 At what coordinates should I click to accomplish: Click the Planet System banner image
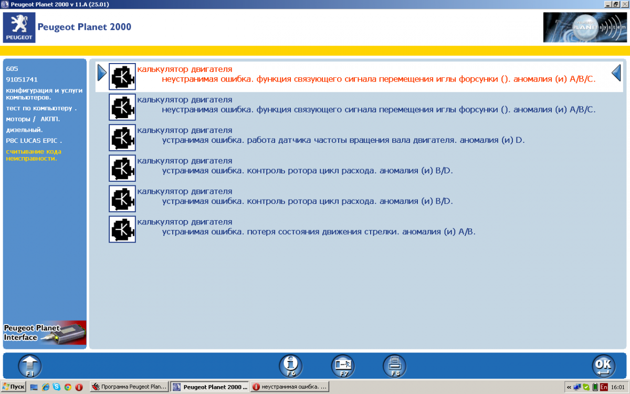point(585,27)
